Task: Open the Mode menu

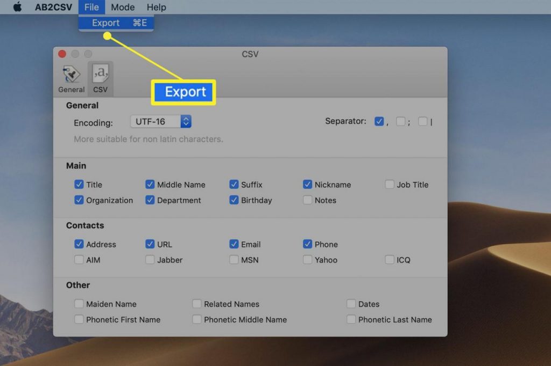Action: 123,7
